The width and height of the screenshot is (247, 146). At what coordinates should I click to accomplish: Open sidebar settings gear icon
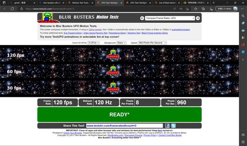coord(243,142)
